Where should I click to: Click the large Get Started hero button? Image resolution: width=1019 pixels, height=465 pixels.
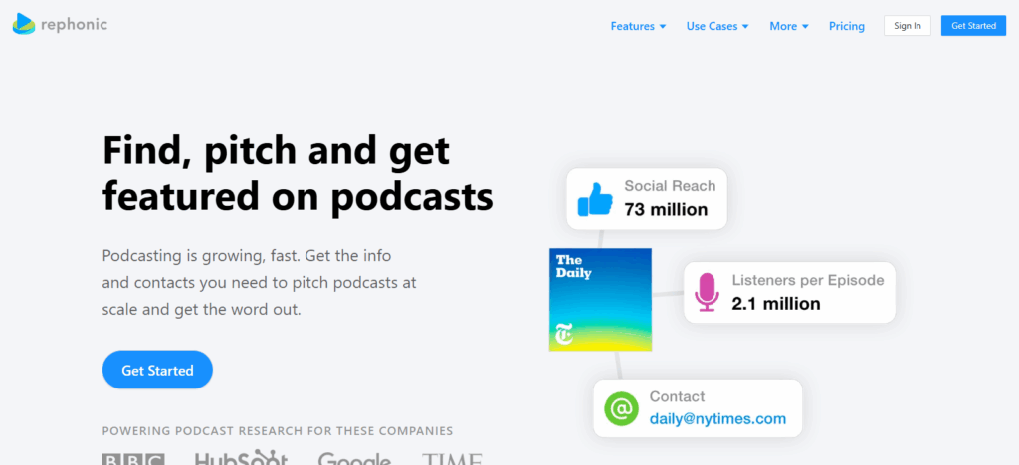point(157,370)
